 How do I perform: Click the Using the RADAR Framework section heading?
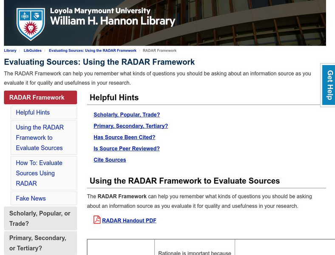pyautogui.click(x=185, y=181)
